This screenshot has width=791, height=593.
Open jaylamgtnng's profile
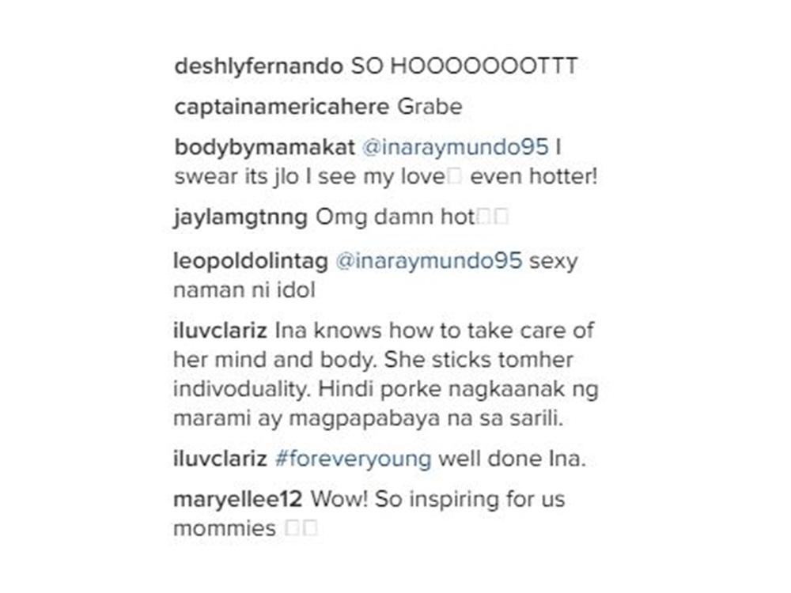tap(240, 217)
